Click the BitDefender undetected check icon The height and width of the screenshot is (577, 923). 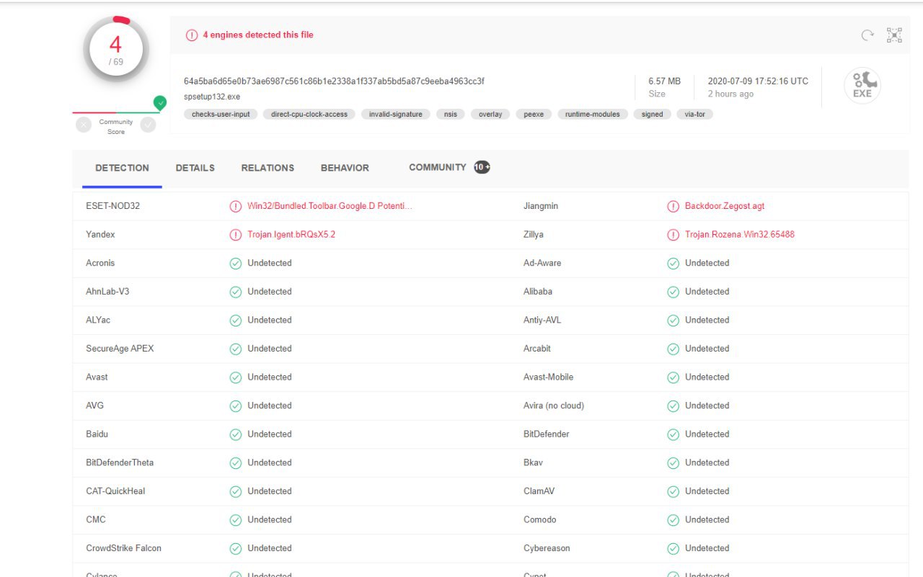(673, 434)
